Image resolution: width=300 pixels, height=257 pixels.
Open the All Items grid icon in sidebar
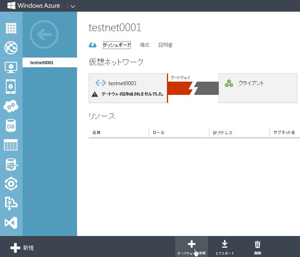pos(11,28)
